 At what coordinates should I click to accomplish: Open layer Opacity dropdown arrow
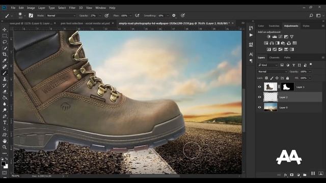pos(310,72)
